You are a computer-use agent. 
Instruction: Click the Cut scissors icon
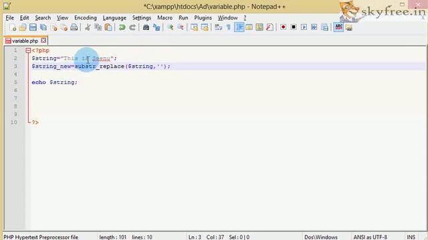click(88, 27)
